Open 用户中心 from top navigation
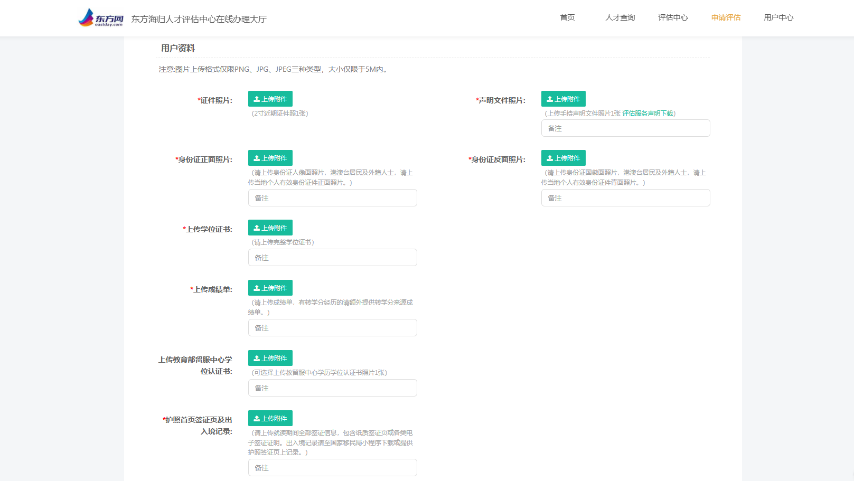 click(x=778, y=18)
